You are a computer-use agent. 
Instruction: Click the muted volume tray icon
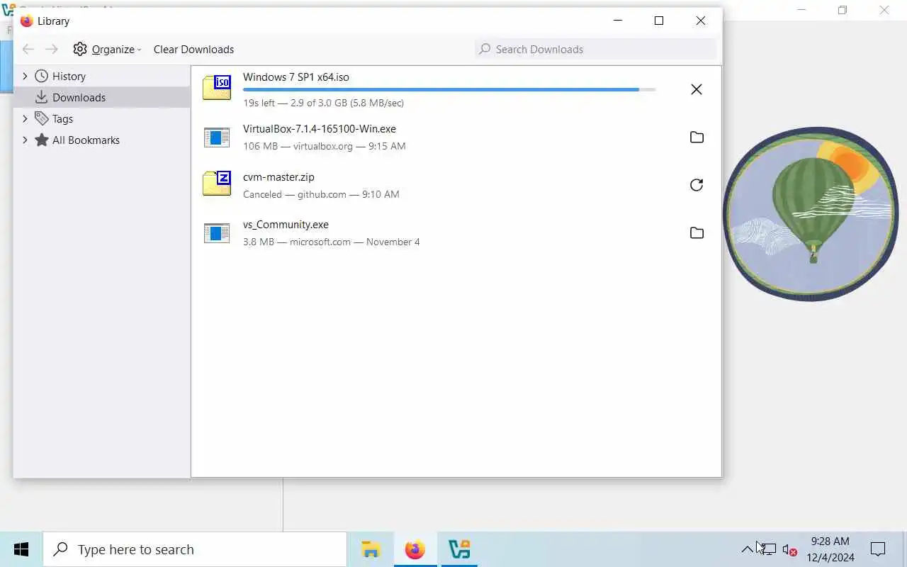(789, 550)
